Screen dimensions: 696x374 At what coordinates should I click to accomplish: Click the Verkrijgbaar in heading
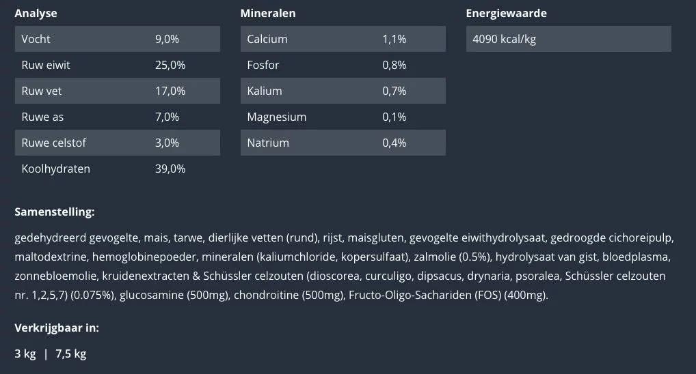point(57,328)
